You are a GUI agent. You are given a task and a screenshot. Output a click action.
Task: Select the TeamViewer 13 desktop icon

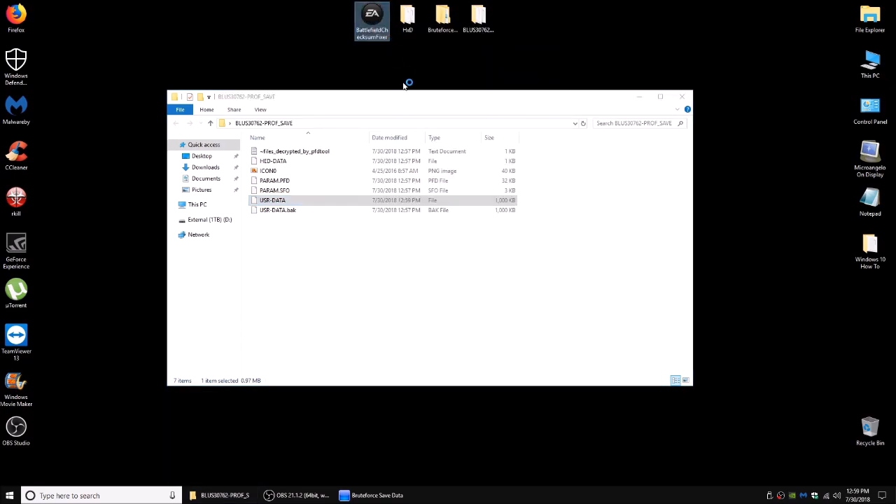coord(16,342)
